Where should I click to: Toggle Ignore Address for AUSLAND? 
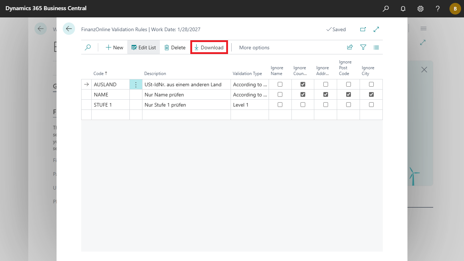point(326,84)
